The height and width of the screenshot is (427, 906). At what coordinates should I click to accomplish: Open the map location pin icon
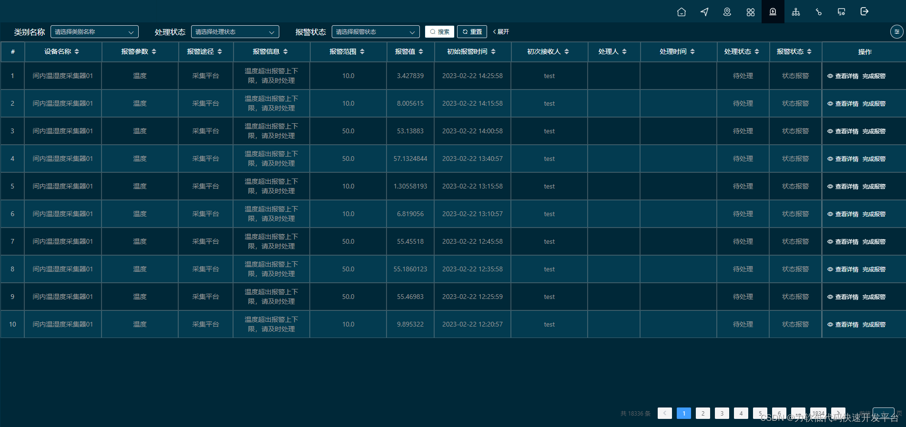pos(727,12)
